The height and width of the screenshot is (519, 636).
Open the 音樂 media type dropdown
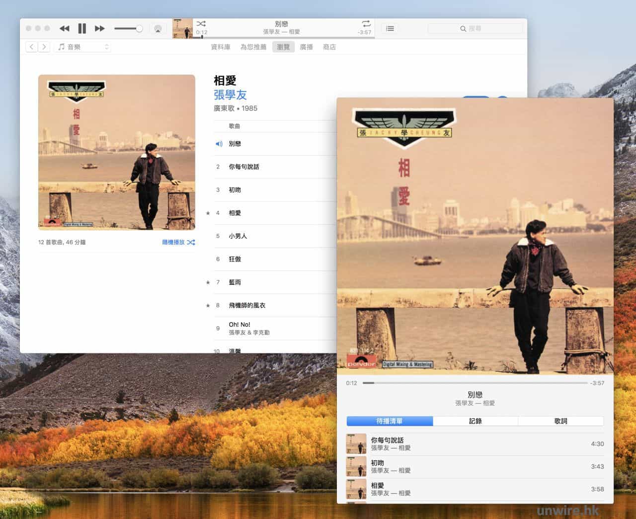(x=82, y=47)
